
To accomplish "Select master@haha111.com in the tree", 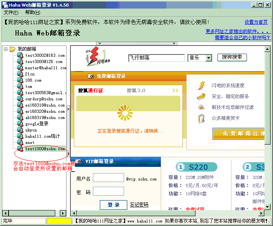I will coord(45,68).
